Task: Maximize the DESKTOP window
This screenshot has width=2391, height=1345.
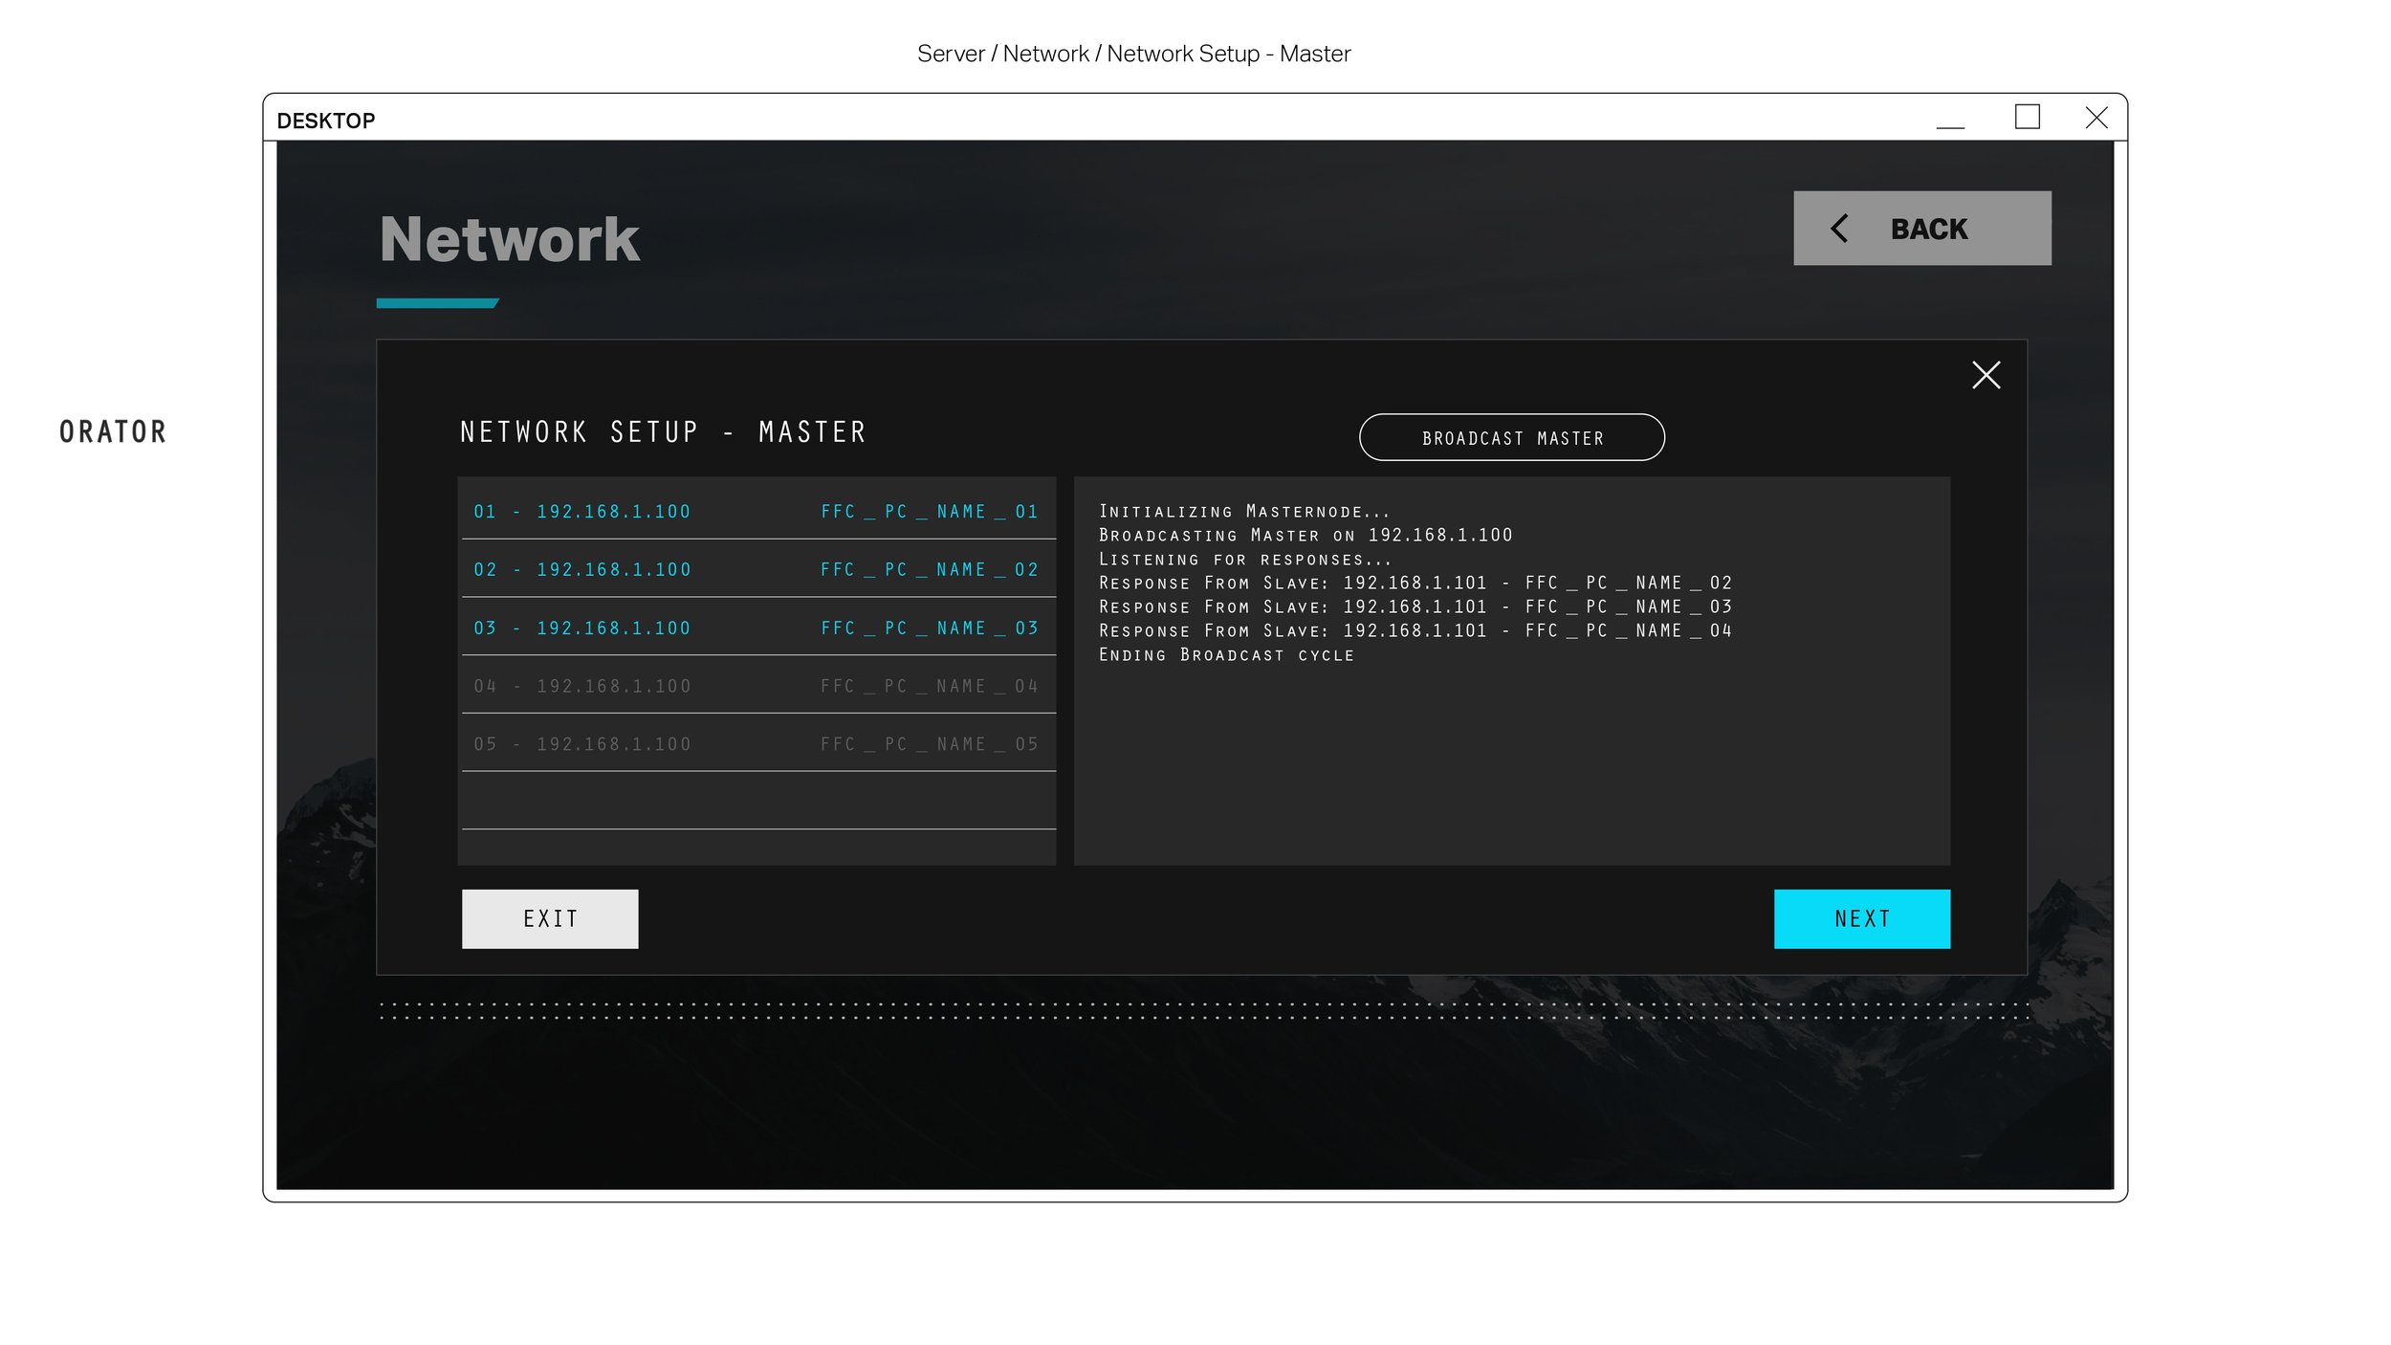Action: point(2027,117)
